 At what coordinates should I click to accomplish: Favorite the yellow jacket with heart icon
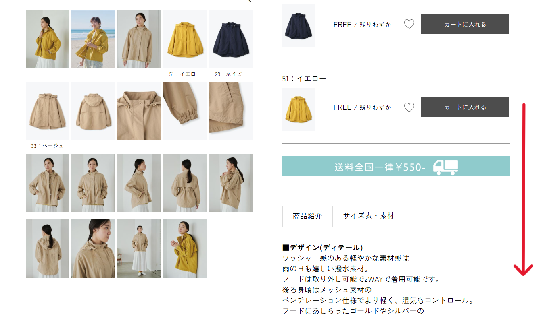click(409, 107)
